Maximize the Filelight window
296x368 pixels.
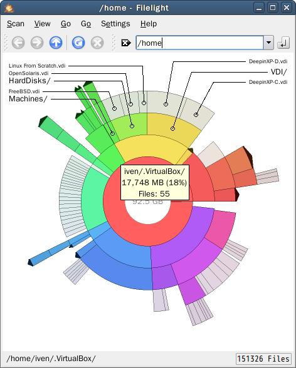[x=273, y=8]
